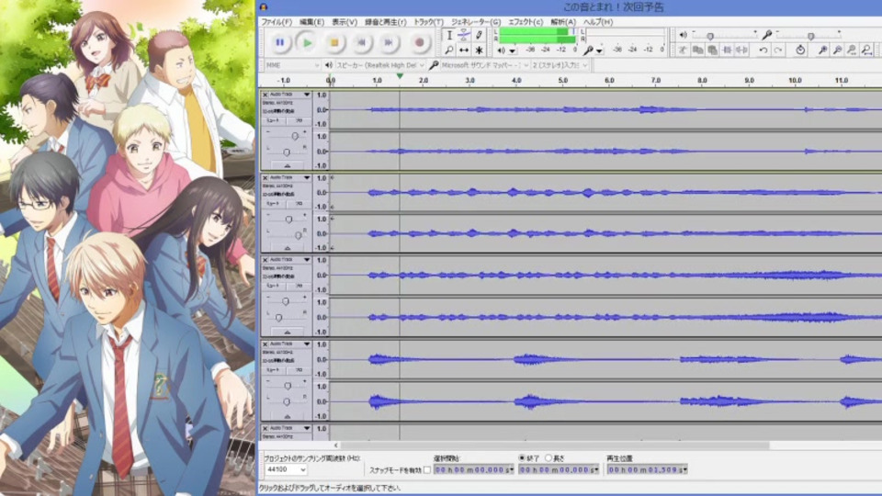The height and width of the screenshot is (496, 882).
Task: Open the ファイル(F) menu
Action: 277,22
